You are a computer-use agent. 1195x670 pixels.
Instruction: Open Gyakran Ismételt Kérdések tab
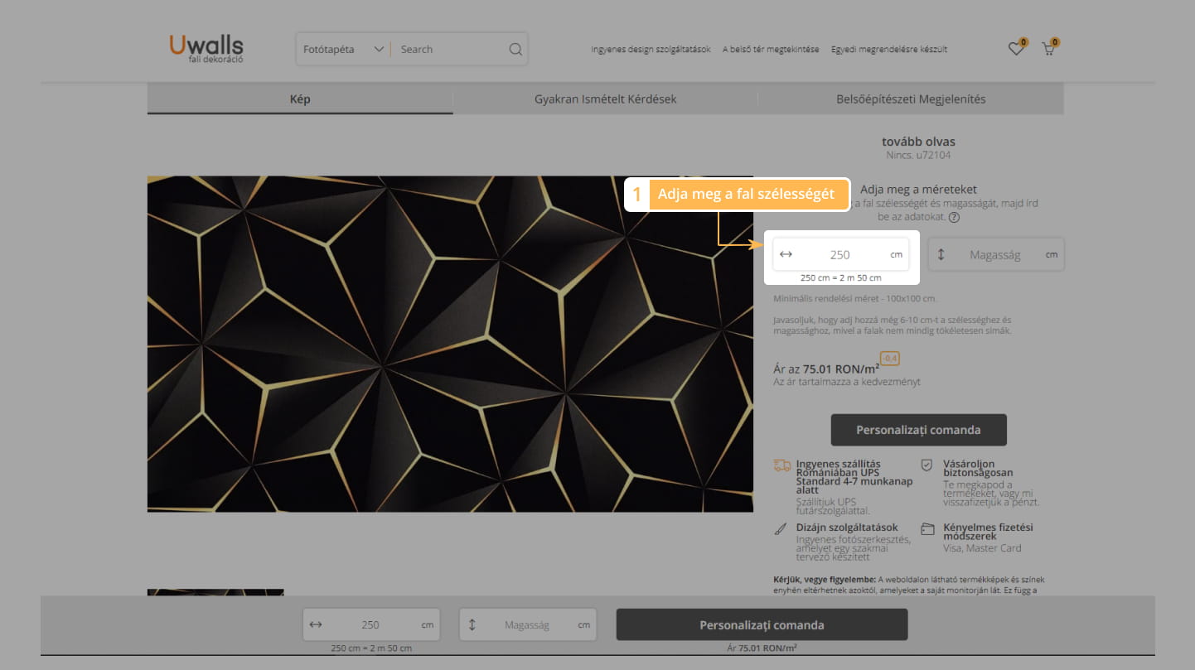pyautogui.click(x=605, y=99)
